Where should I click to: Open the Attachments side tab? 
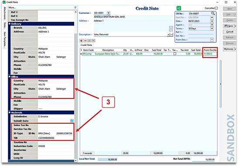(5, 13)
